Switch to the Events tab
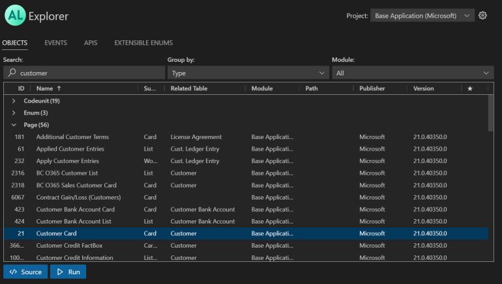This screenshot has height=284, width=502. (55, 43)
